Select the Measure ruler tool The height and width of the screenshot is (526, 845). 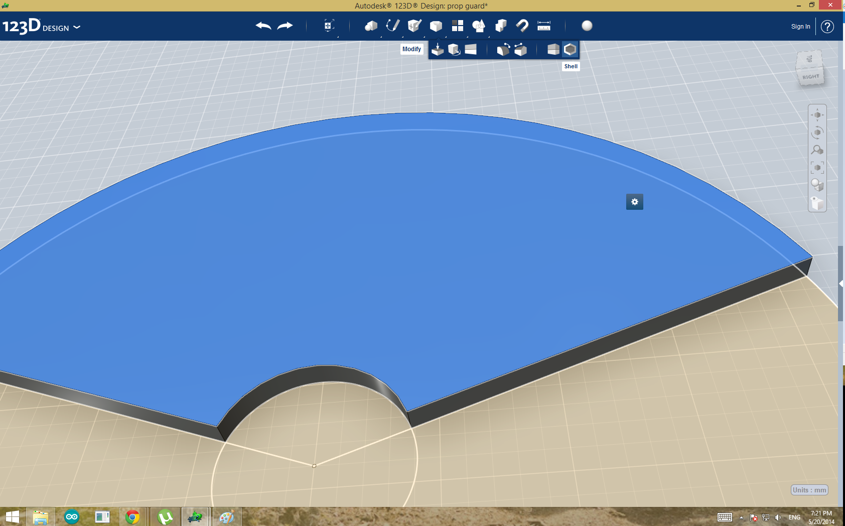point(544,26)
